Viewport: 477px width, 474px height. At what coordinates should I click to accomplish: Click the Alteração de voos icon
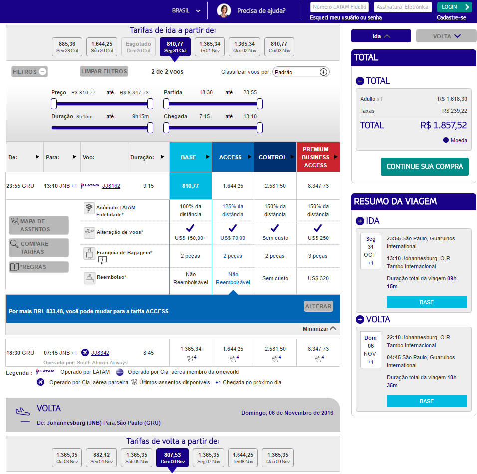tap(89, 233)
